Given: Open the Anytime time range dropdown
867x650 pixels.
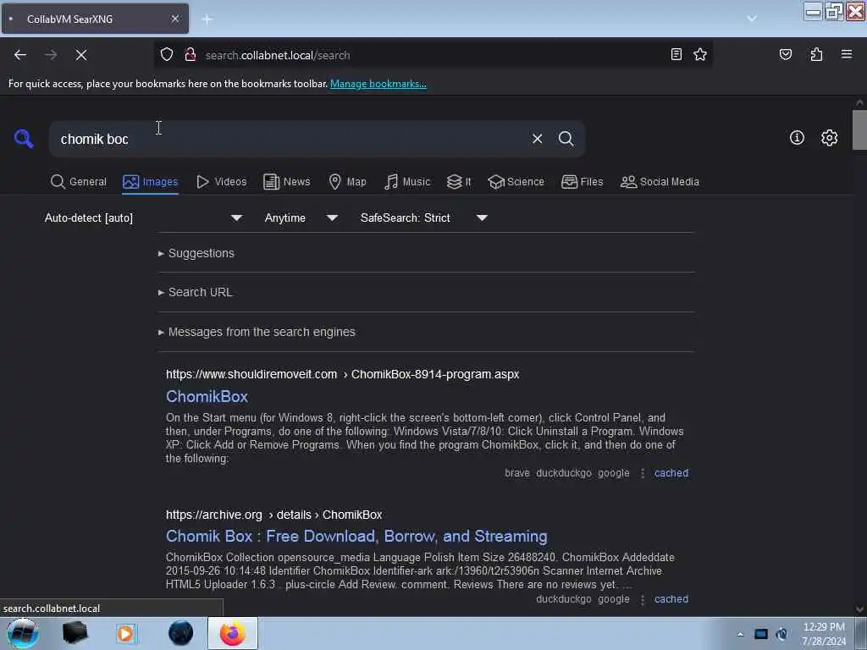Looking at the screenshot, I should (x=301, y=218).
